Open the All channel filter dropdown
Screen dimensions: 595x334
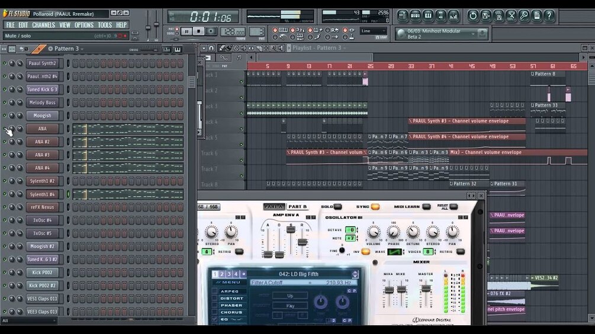pos(29,321)
